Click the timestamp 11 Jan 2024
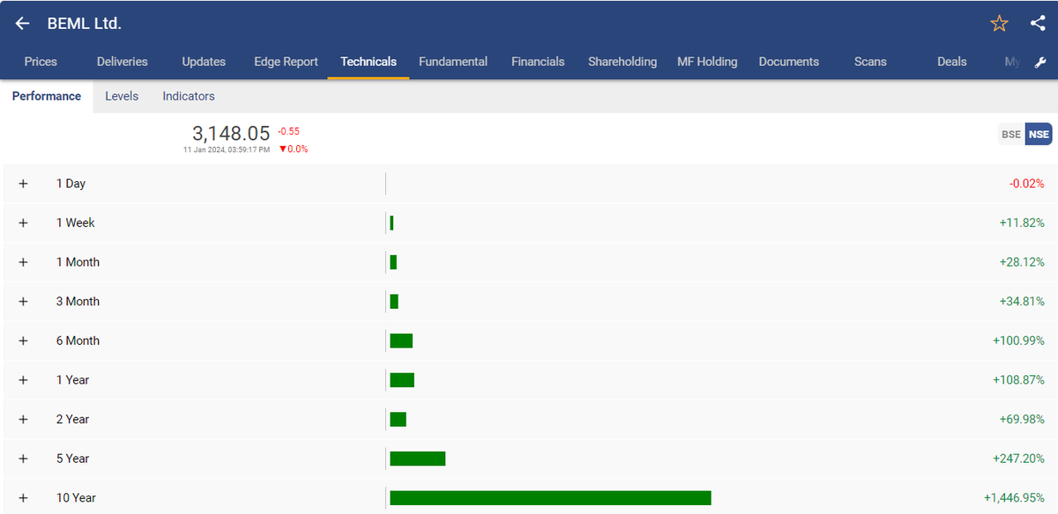Viewport: 1058px width, 514px height. (x=227, y=151)
